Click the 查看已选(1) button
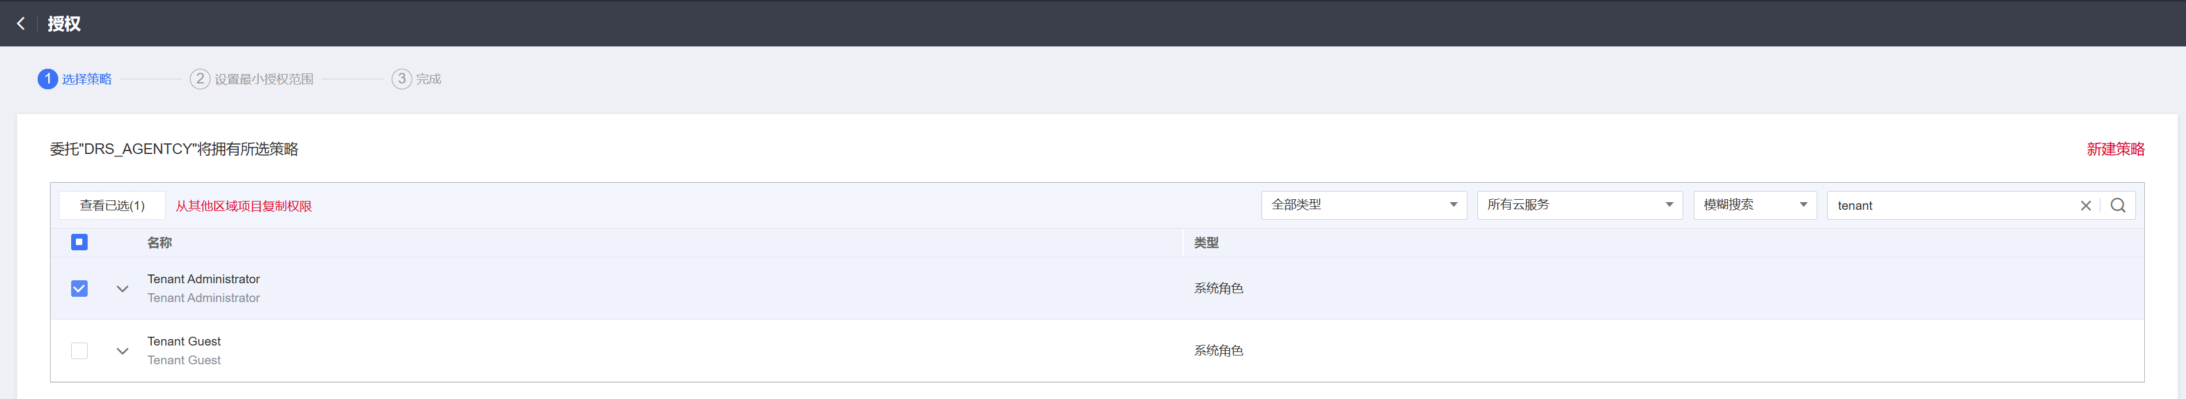Image resolution: width=2186 pixels, height=399 pixels. coord(112,206)
